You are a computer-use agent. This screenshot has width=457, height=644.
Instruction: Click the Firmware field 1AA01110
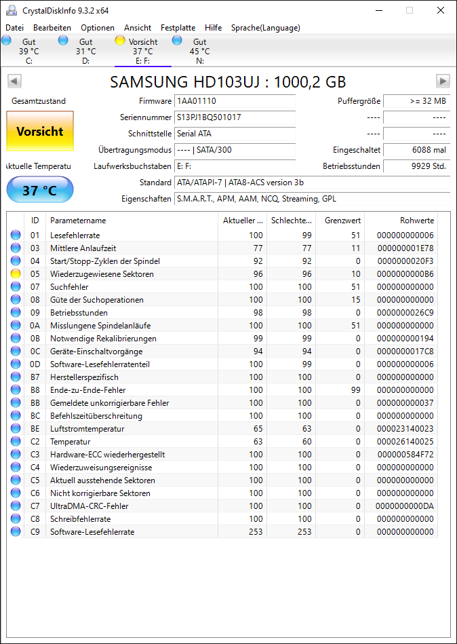point(235,101)
